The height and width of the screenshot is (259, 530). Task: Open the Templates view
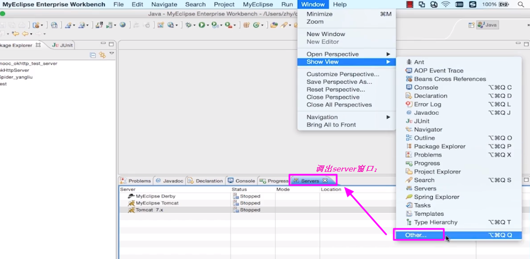pyautogui.click(x=459, y=214)
